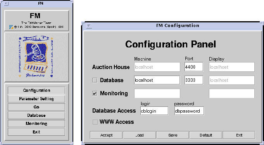Open Monitoring from the FM menu
The width and height of the screenshot is (264, 145).
point(36,123)
